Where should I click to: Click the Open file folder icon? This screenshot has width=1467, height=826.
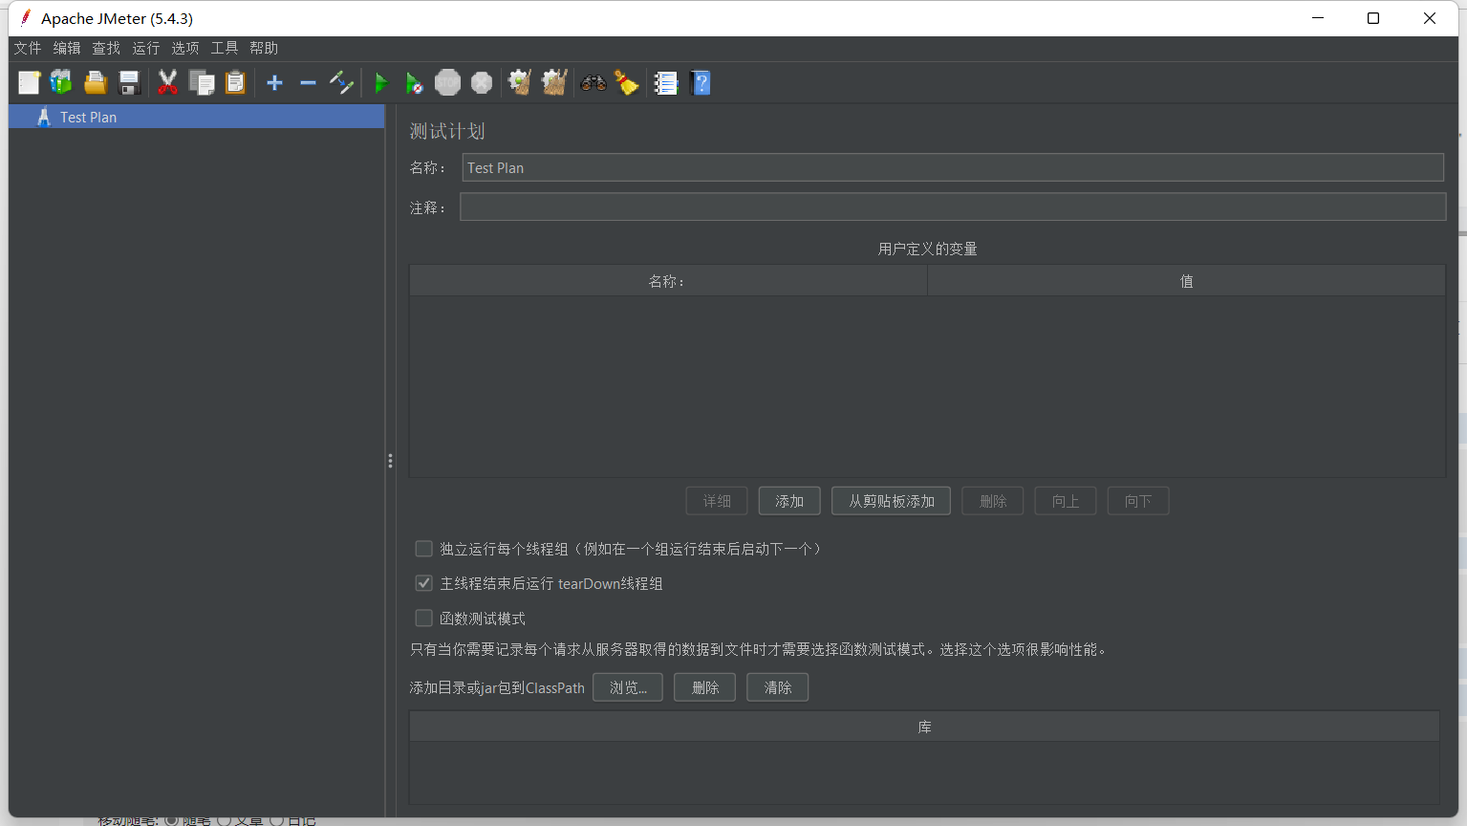click(95, 83)
